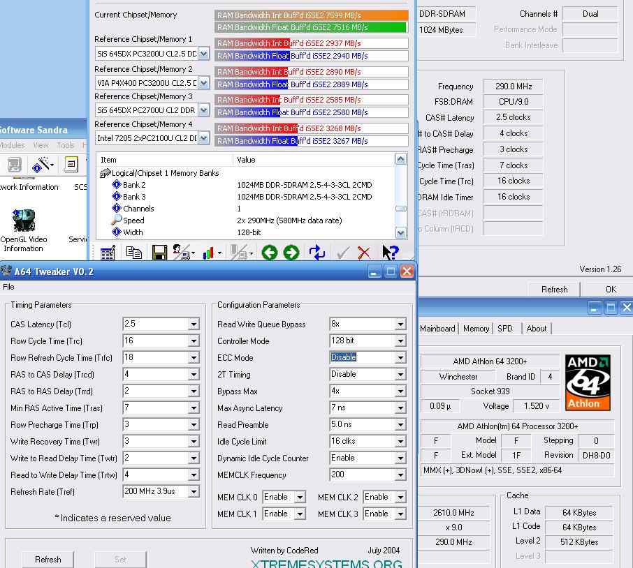Open the options table icon in Sandra toolbar

click(108, 253)
